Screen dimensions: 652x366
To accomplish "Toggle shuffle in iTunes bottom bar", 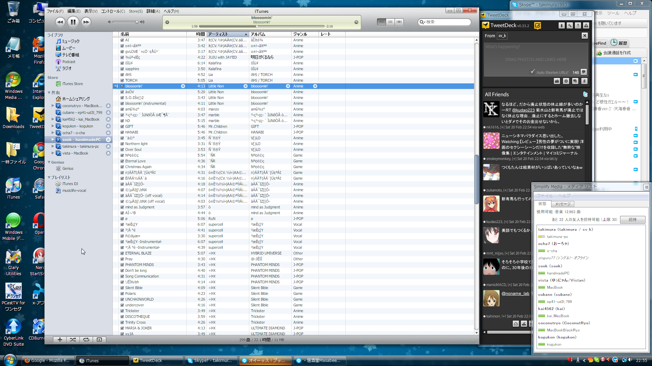I will 73,340.
